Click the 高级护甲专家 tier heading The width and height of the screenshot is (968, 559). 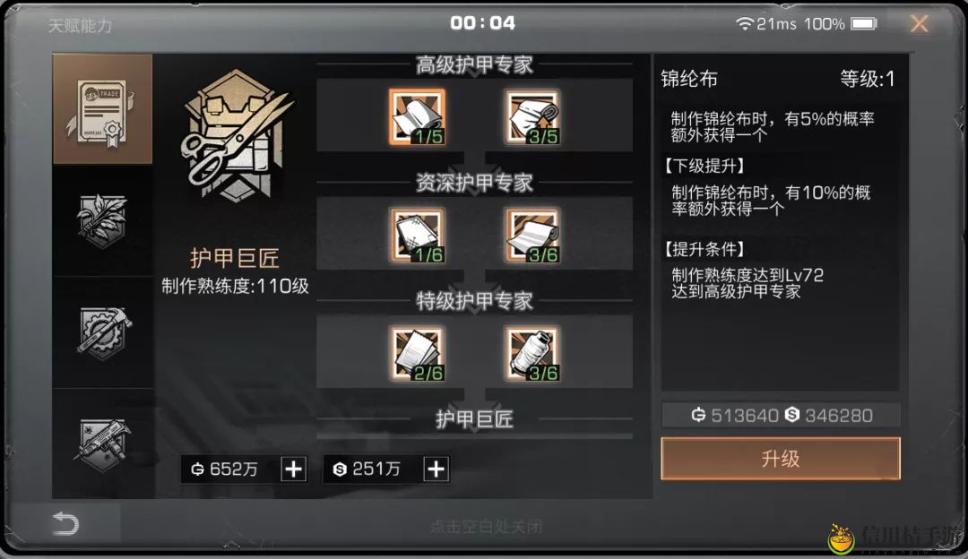click(x=474, y=64)
